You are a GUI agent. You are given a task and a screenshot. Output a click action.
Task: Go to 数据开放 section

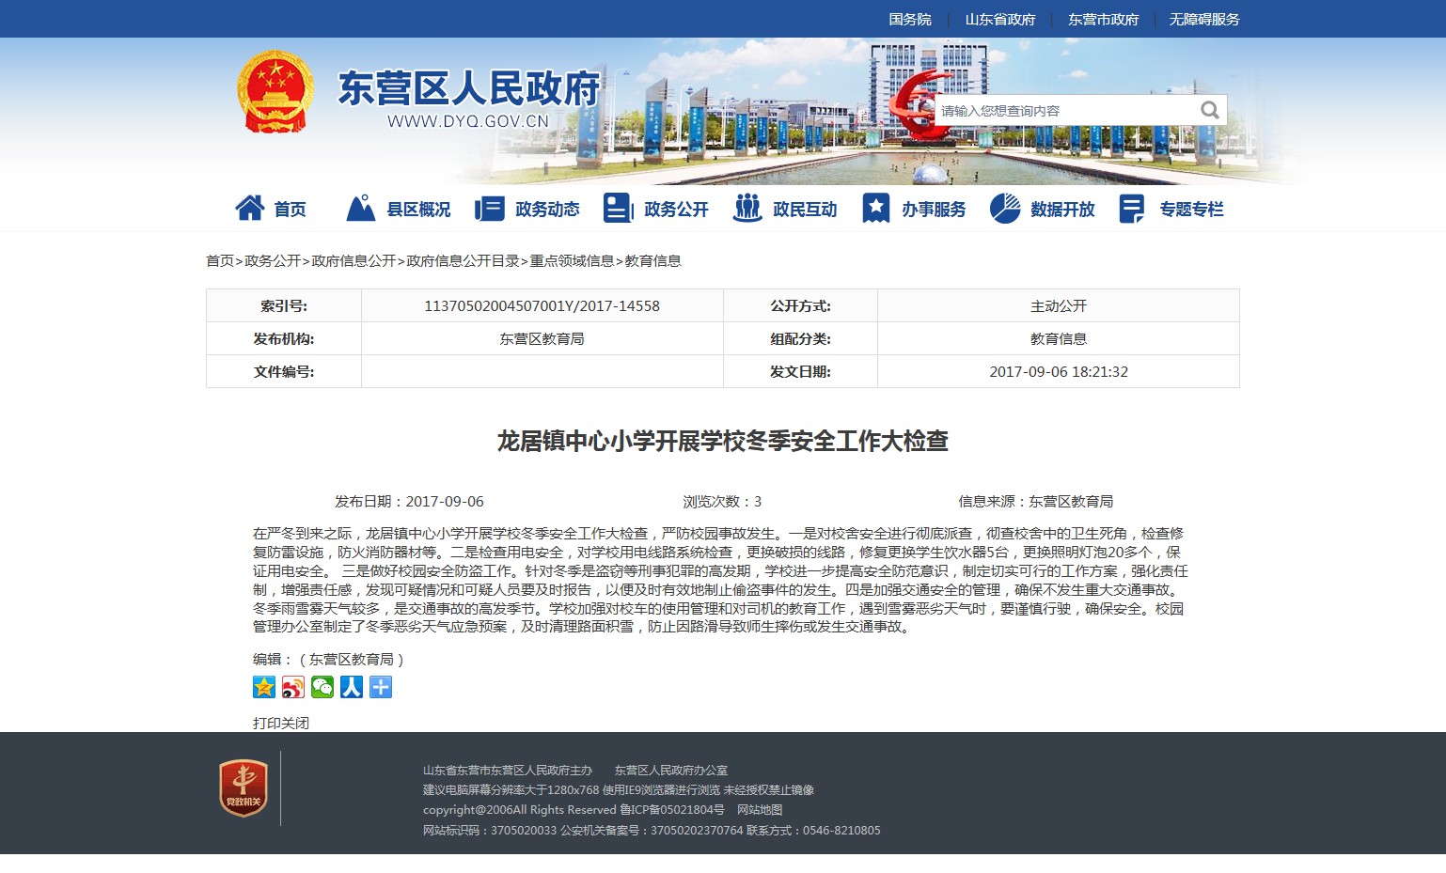click(1061, 209)
